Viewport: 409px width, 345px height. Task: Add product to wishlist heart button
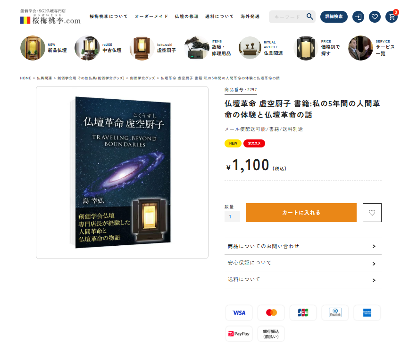(372, 213)
